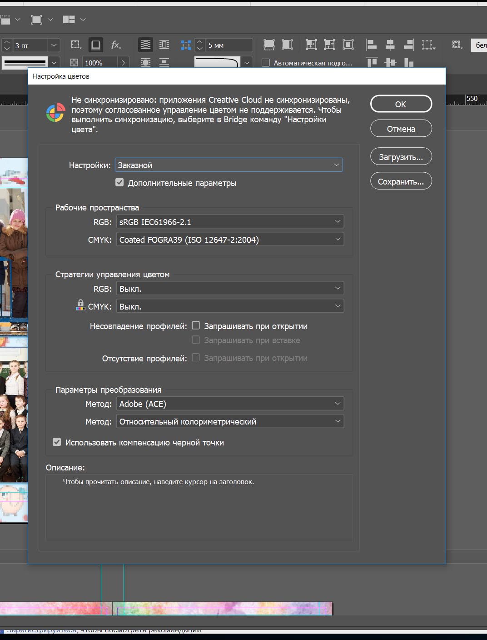Open the align-to selection dashed icon

tap(428, 45)
